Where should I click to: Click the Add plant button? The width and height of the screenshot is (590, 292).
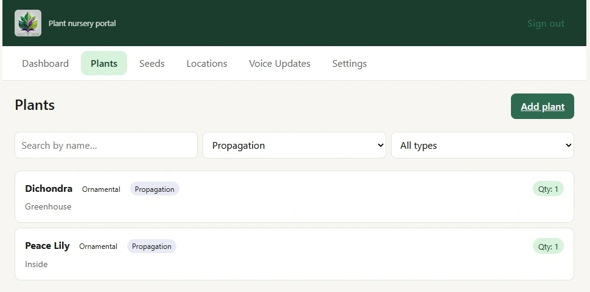coord(543,106)
